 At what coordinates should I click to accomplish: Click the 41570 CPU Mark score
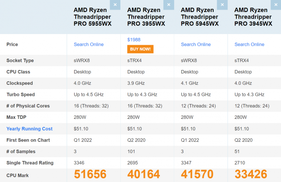(x=197, y=174)
